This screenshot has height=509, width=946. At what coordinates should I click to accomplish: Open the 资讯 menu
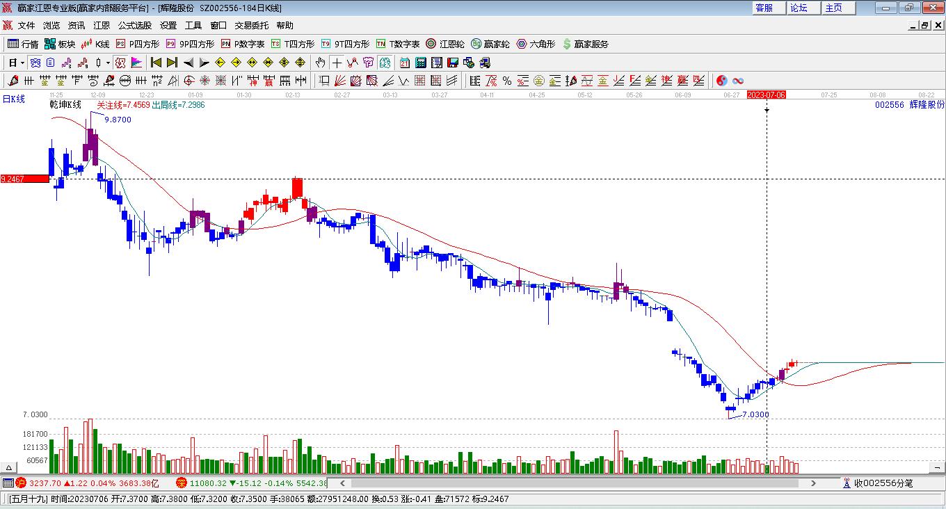pos(77,26)
